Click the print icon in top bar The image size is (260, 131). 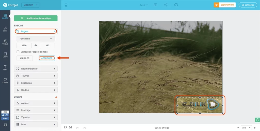[x=176, y=5]
